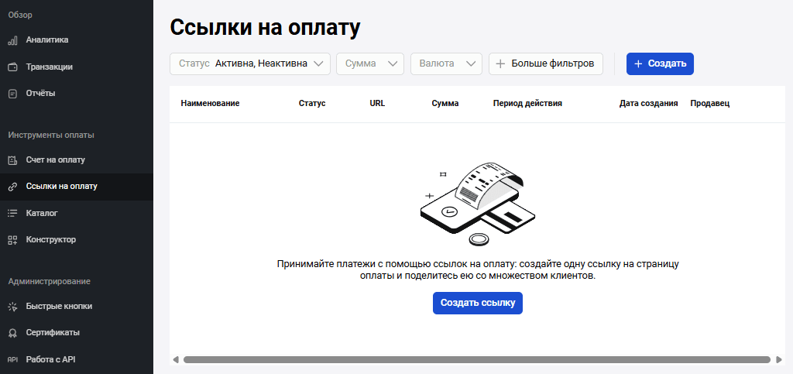
Task: Click the Каталог list icon
Action: pos(12,213)
